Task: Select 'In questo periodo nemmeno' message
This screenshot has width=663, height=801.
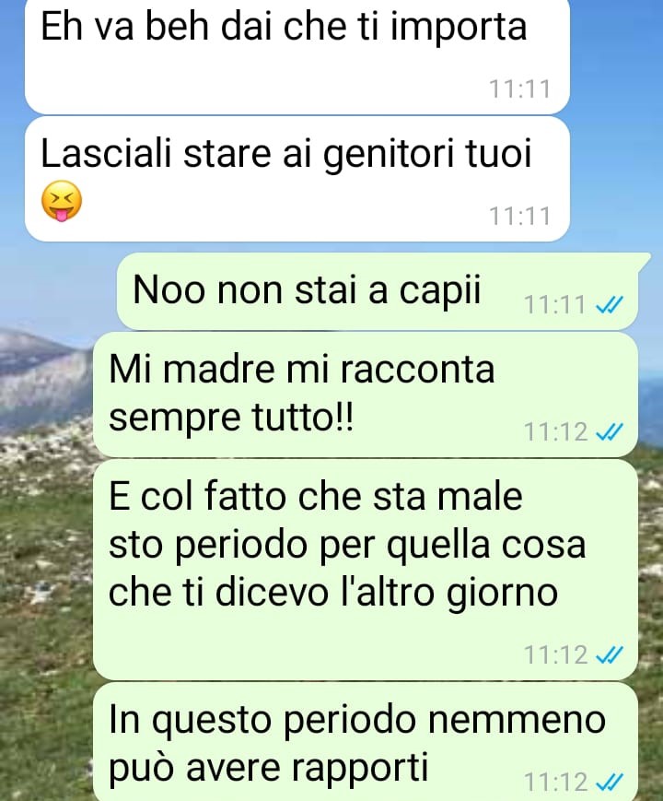Action: pyautogui.click(x=366, y=742)
